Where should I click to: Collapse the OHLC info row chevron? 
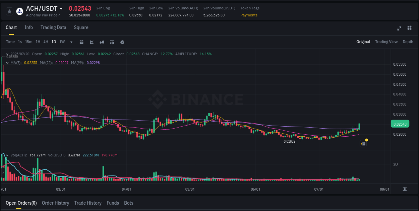(7, 54)
